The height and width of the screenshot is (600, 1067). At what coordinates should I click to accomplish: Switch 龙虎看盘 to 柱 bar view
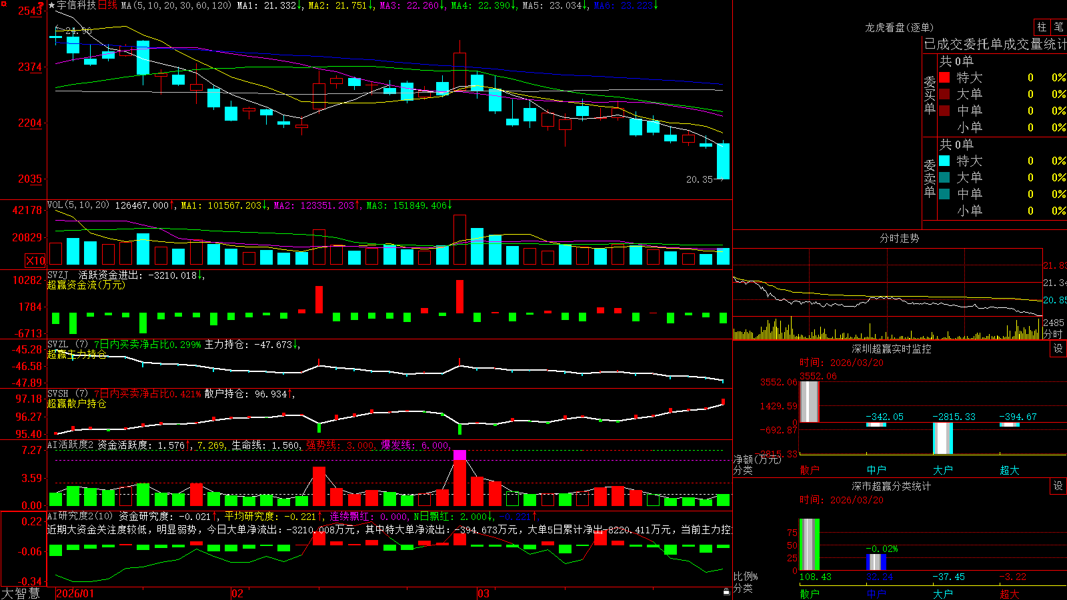coord(1041,27)
